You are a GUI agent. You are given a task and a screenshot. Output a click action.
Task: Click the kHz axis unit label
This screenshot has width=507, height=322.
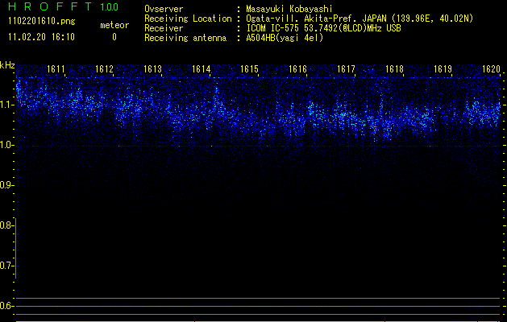[x=7, y=65]
